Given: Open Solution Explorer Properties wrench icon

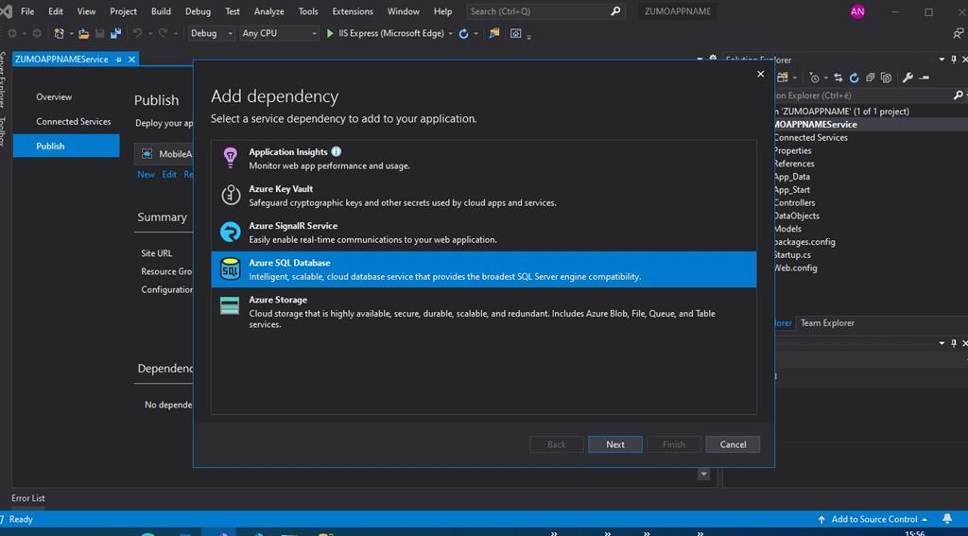Looking at the screenshot, I should tap(907, 78).
